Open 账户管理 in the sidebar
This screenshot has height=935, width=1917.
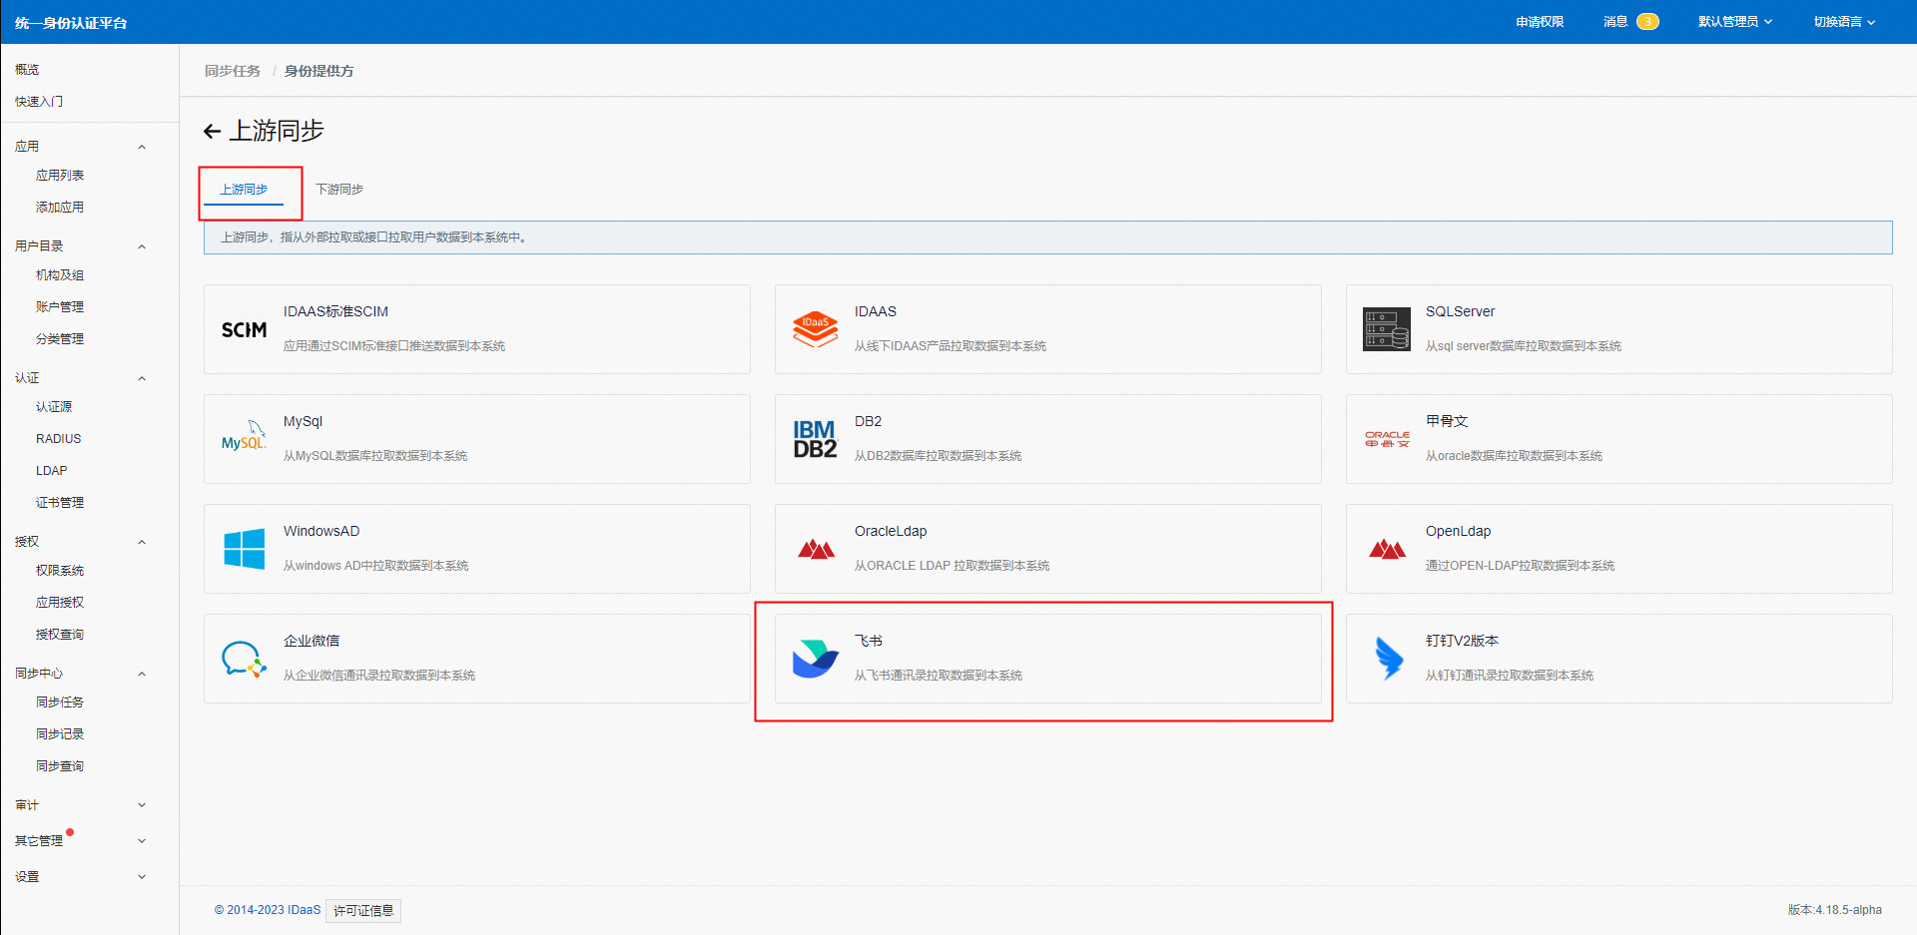pos(60,307)
